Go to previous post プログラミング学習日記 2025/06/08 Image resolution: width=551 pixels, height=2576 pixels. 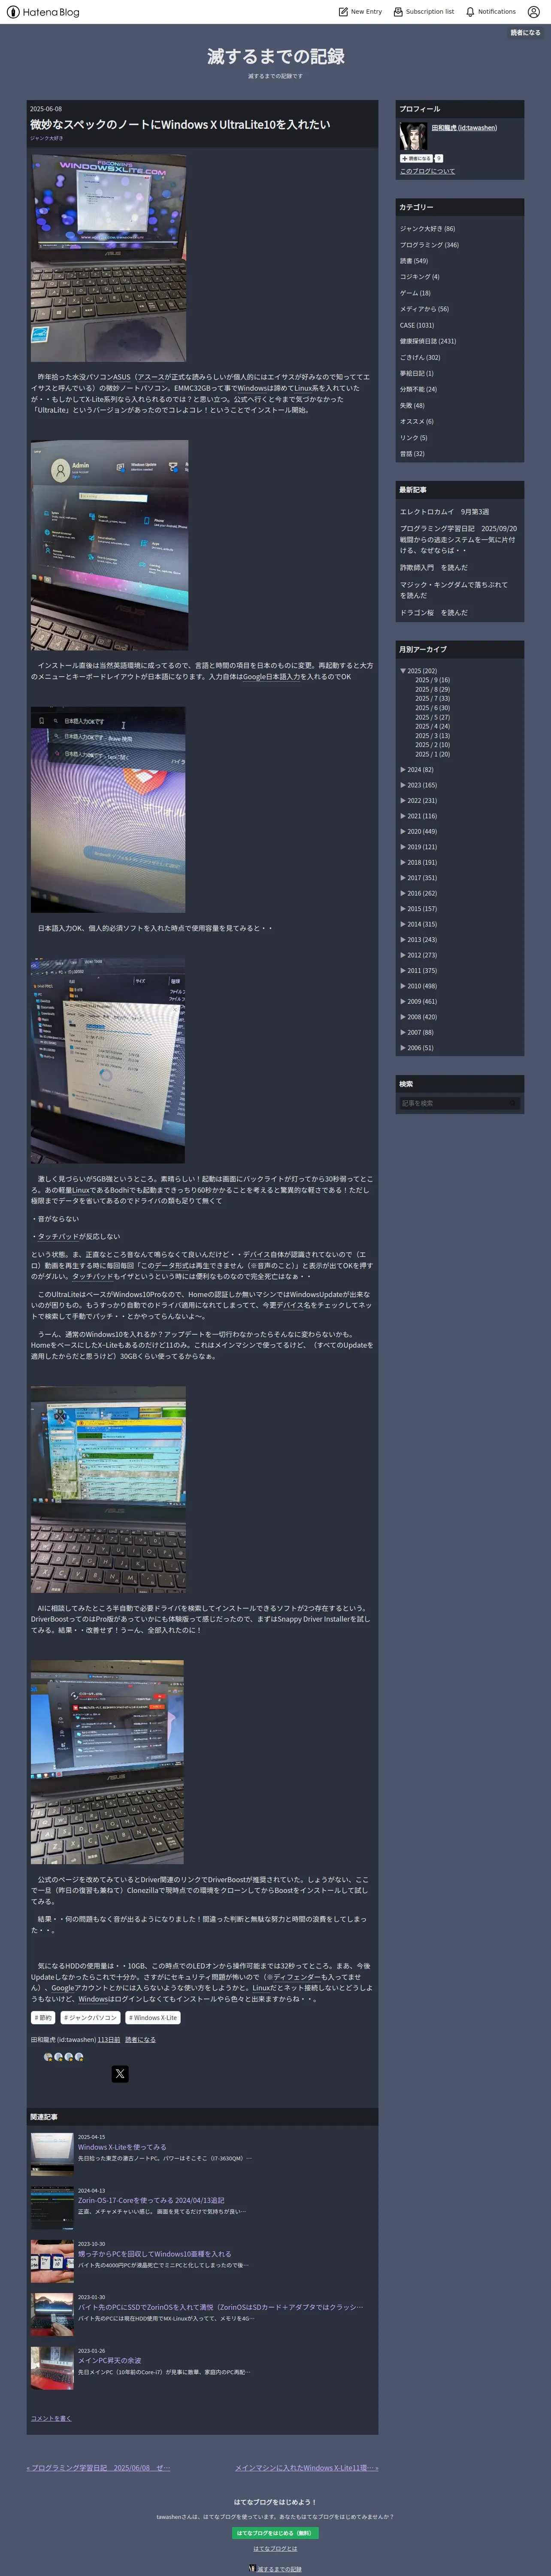click(x=98, y=2468)
